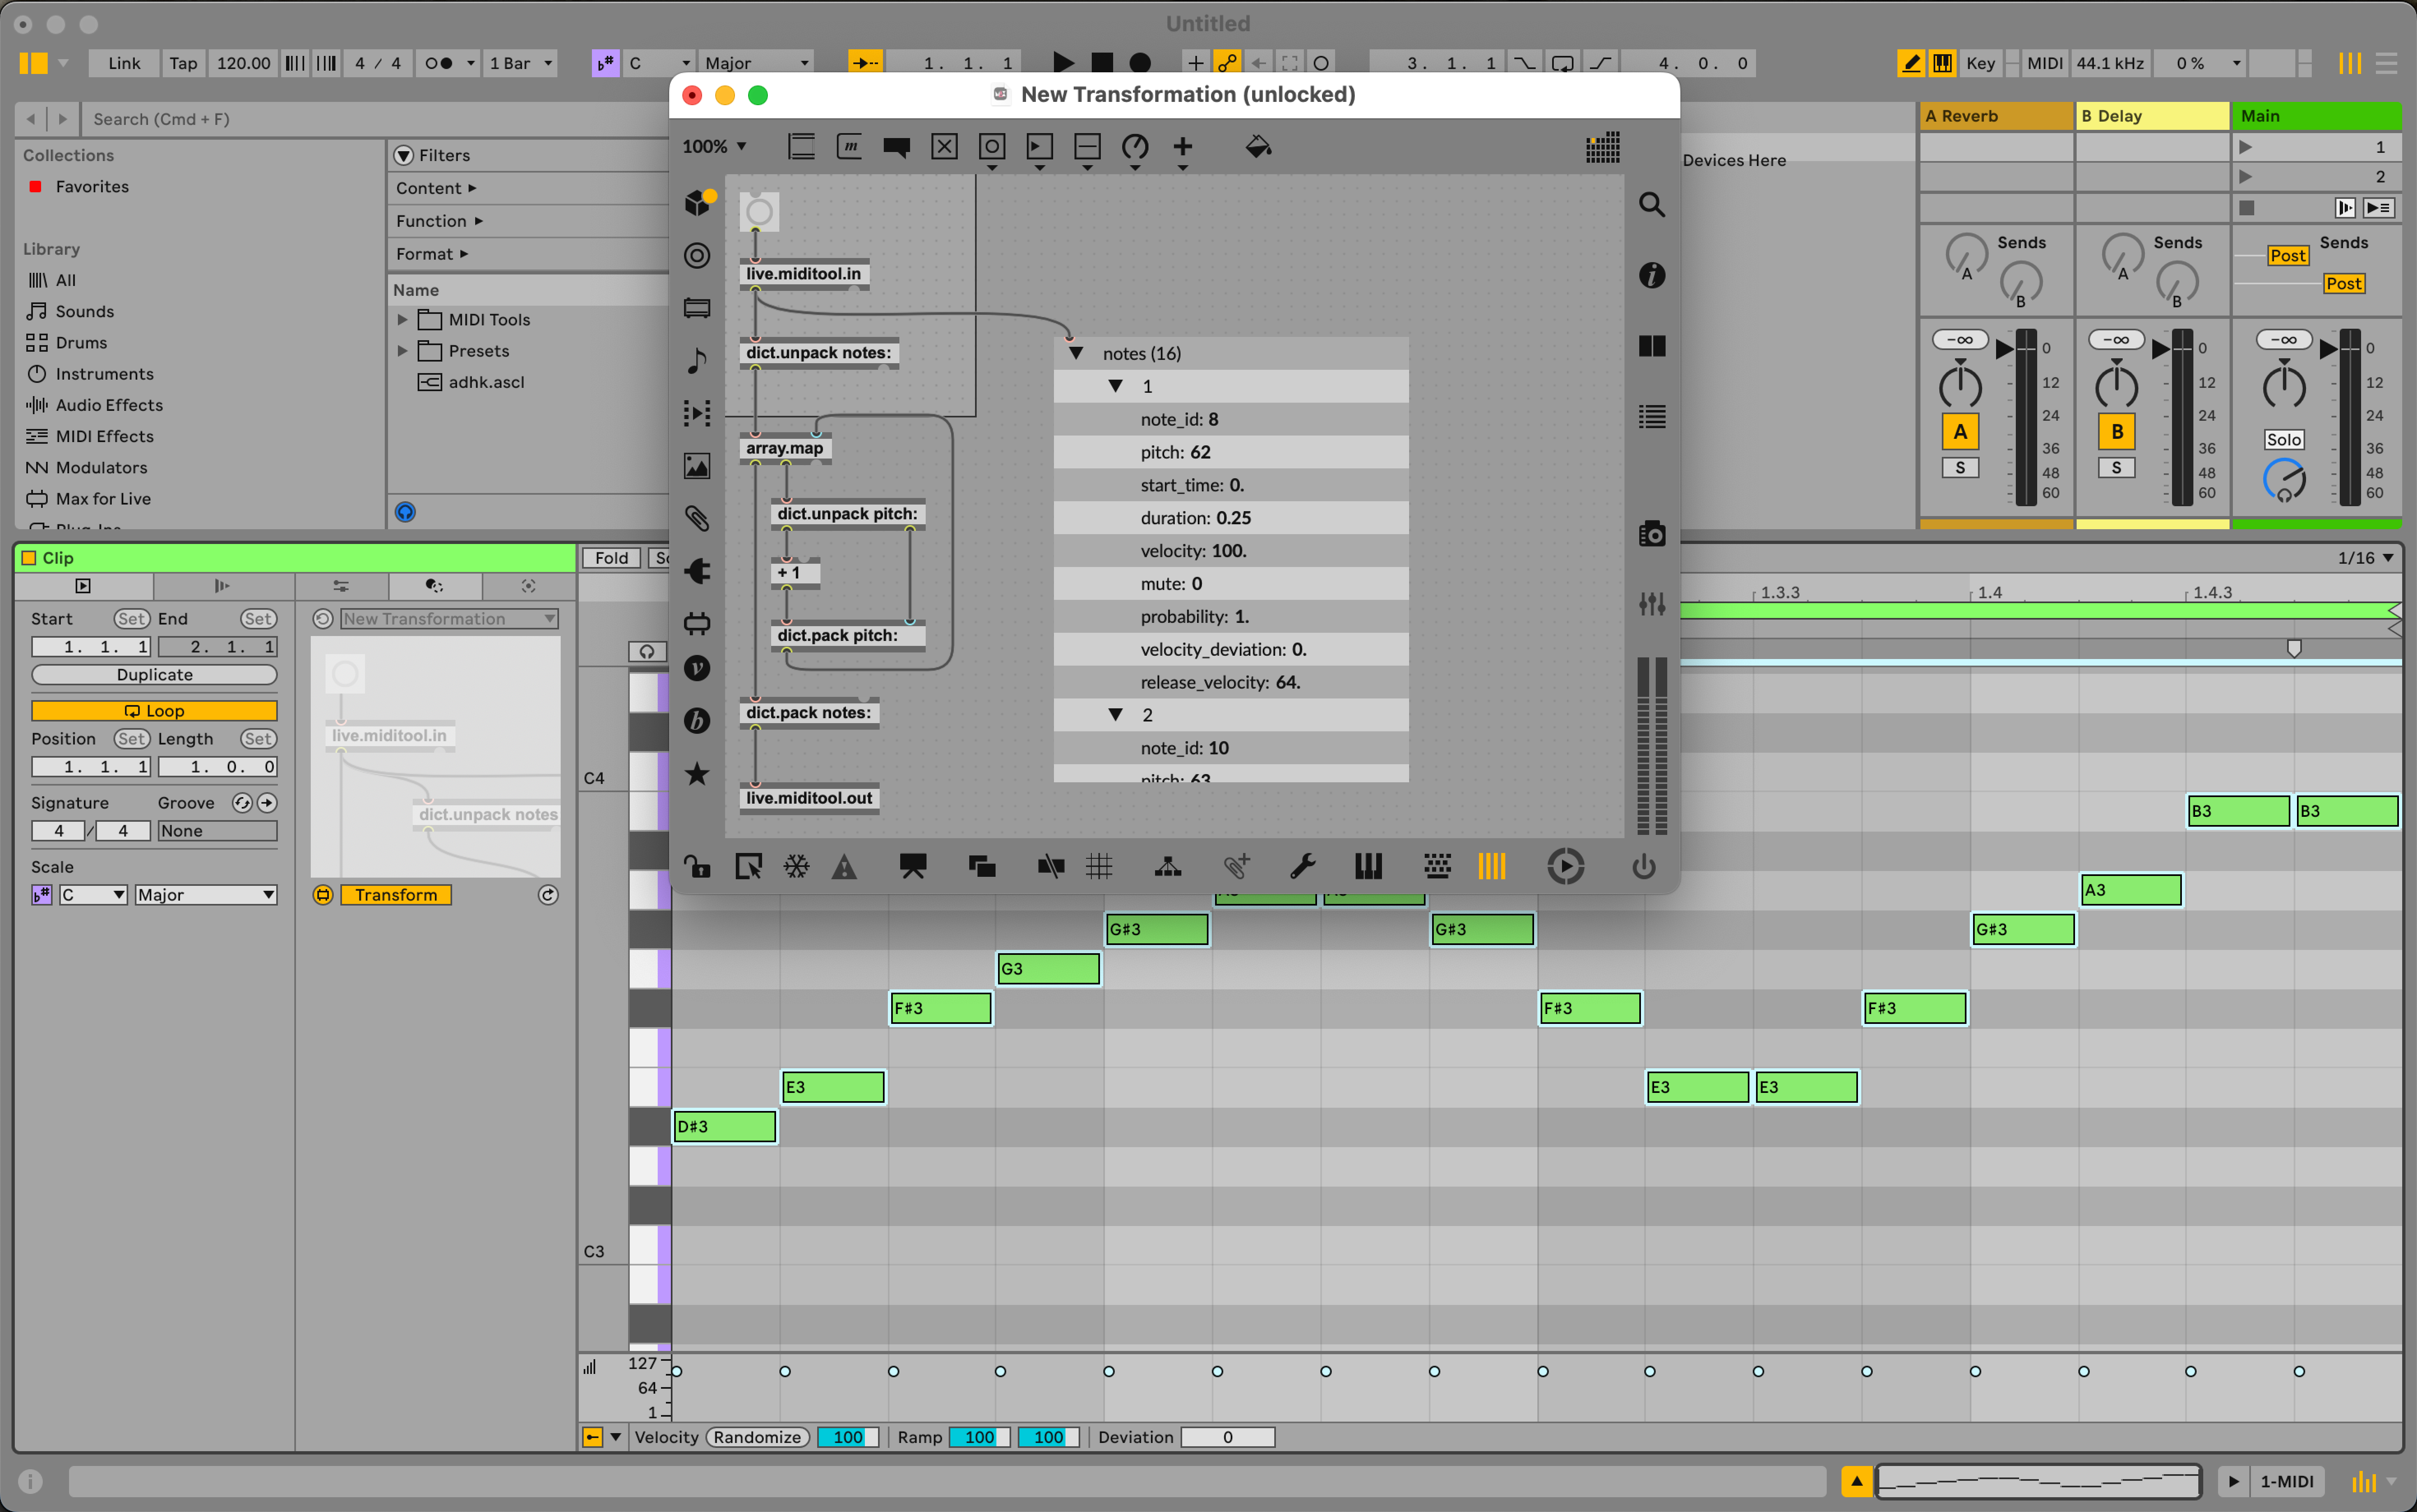Select Instruments in browser library
Viewport: 2417px width, 1512px height.
click(104, 374)
